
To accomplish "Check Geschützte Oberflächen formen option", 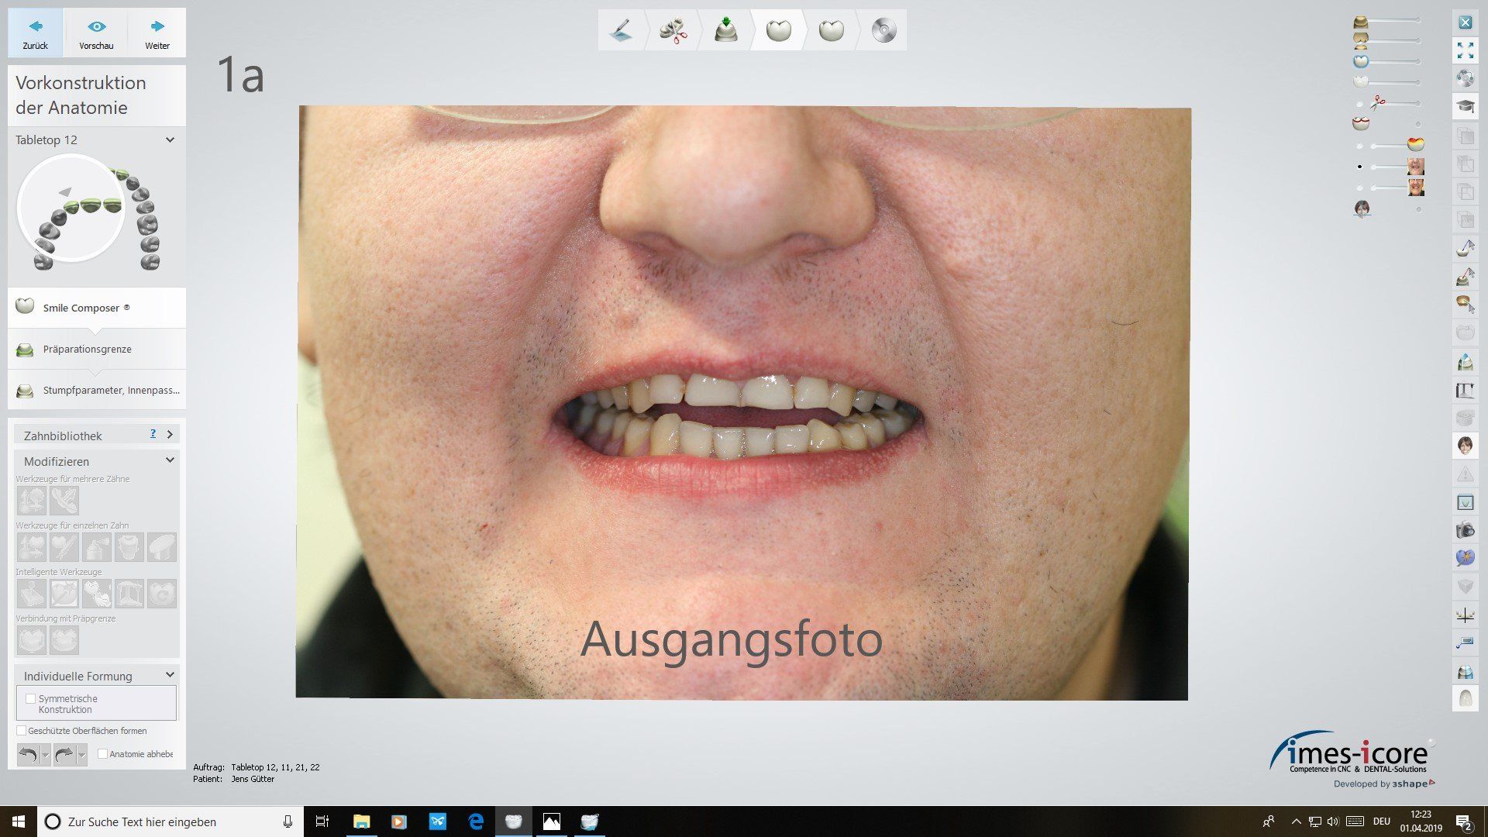I will click(22, 731).
